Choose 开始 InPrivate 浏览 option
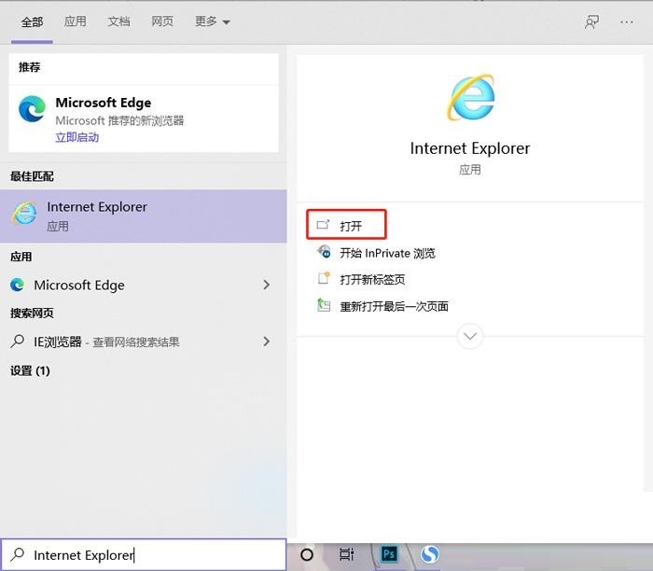Image resolution: width=653 pixels, height=571 pixels. click(386, 253)
